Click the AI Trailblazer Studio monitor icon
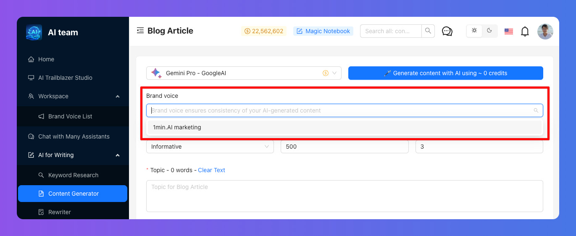The width and height of the screenshot is (576, 236). point(31,78)
